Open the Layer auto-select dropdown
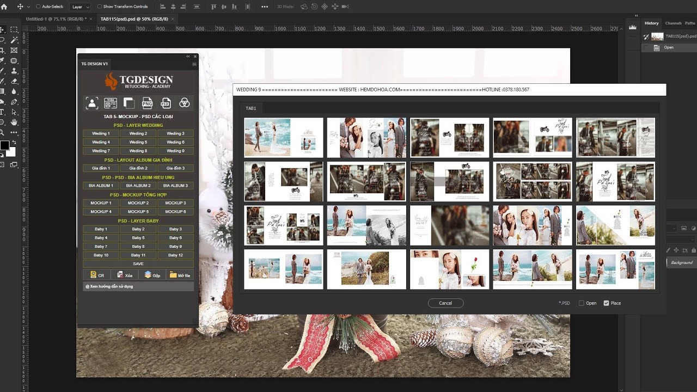 pos(81,7)
